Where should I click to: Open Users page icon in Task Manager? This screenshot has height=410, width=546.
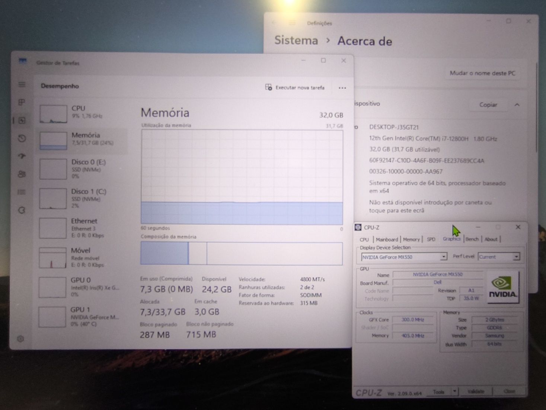[22, 174]
